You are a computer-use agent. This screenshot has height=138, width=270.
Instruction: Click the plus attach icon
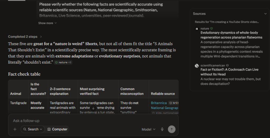pos(15,129)
